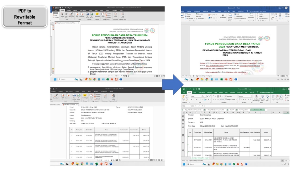Click Conditional Formatting in Excel ribbon

(256, 98)
